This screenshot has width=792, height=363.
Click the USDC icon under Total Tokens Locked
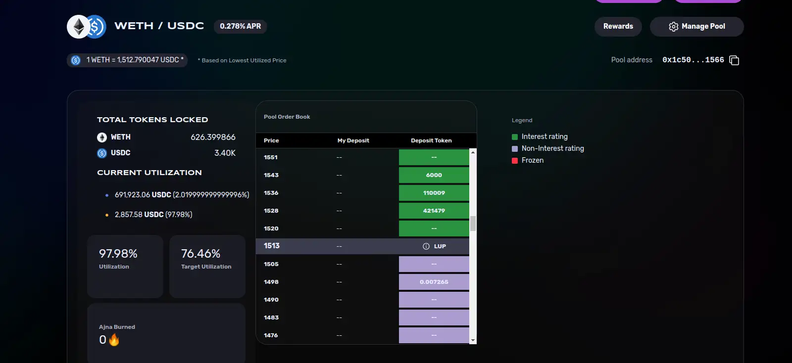click(102, 153)
